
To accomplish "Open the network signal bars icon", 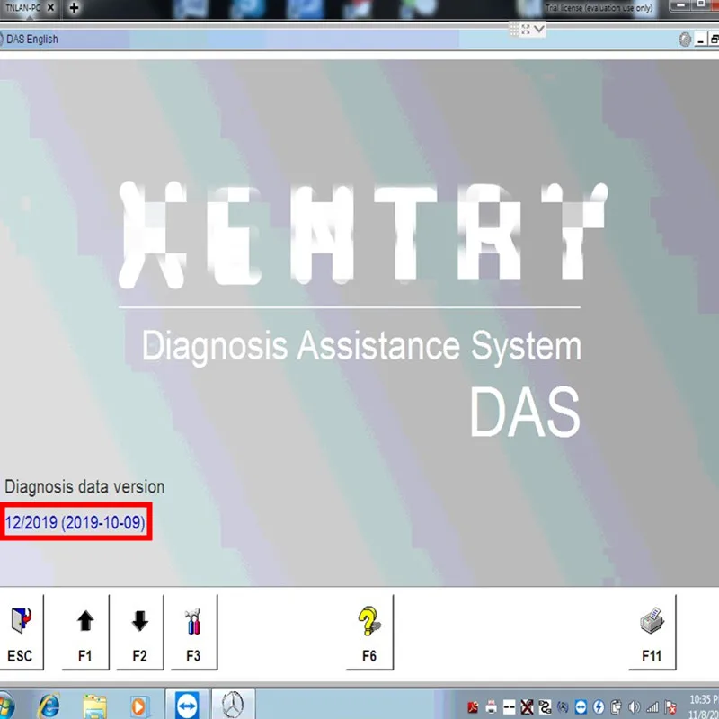I will [x=652, y=707].
